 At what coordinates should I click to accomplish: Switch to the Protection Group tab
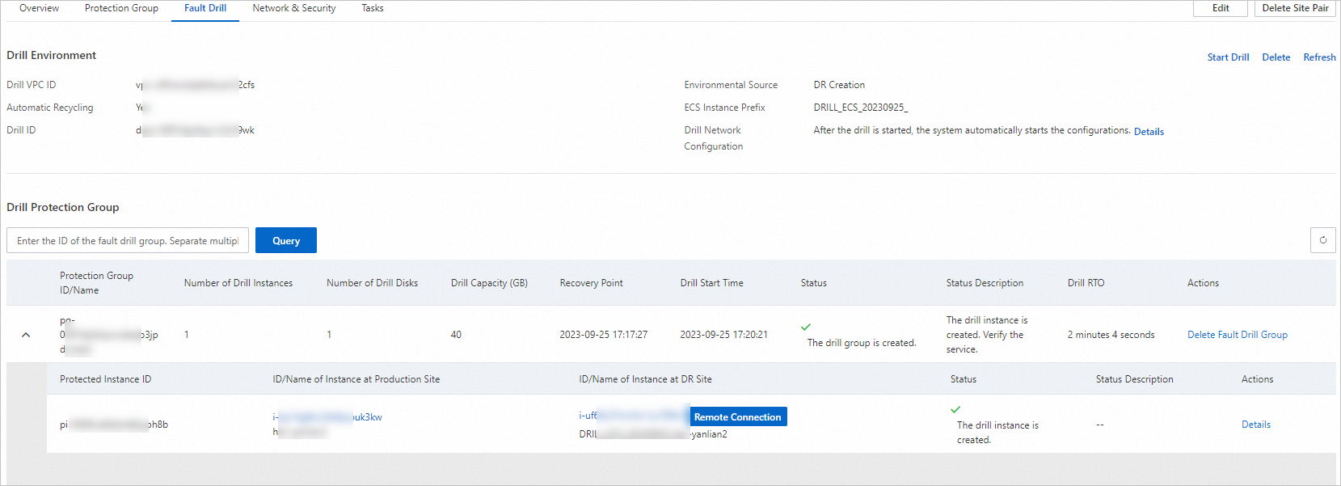point(121,8)
